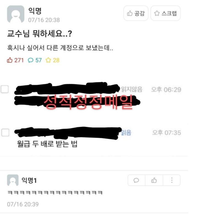Click the 읽지않음 unread status label
The image size is (206, 216).
tap(131, 89)
